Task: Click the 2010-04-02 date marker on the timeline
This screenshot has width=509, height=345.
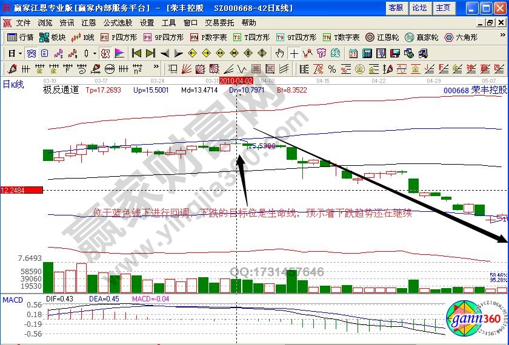Action: [236, 80]
